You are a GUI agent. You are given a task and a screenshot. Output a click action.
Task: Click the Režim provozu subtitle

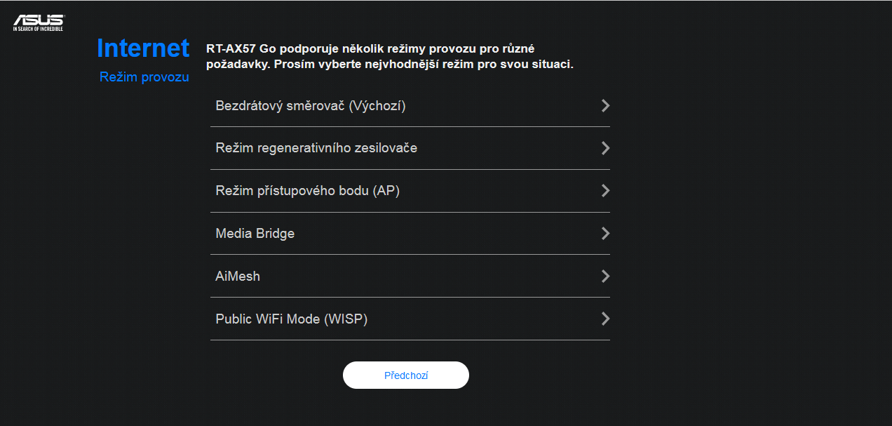pos(144,77)
